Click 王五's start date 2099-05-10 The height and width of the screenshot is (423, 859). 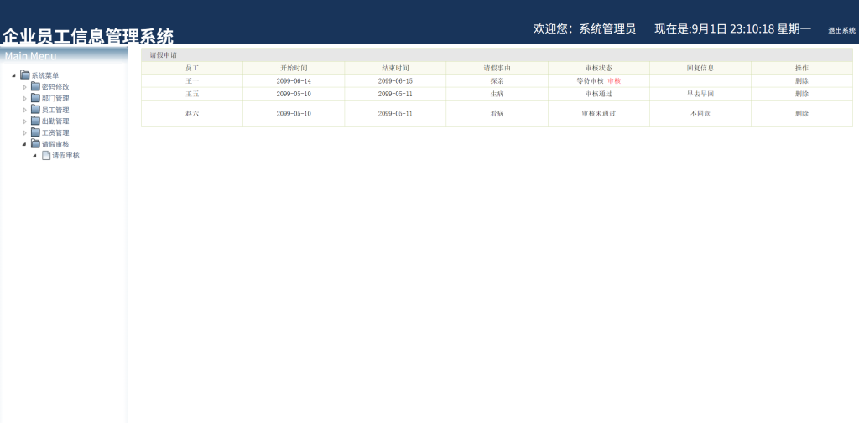(294, 94)
